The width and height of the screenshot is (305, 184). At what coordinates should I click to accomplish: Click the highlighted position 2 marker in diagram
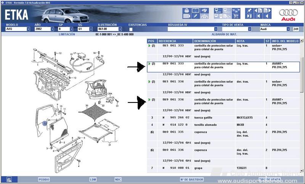coord(45,123)
